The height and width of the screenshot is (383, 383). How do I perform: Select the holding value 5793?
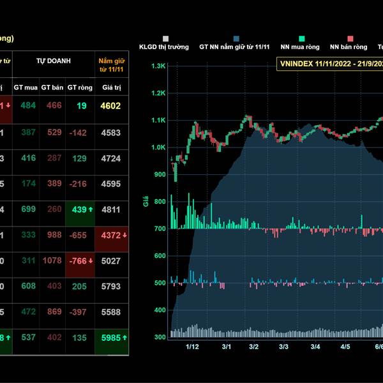tap(111, 286)
